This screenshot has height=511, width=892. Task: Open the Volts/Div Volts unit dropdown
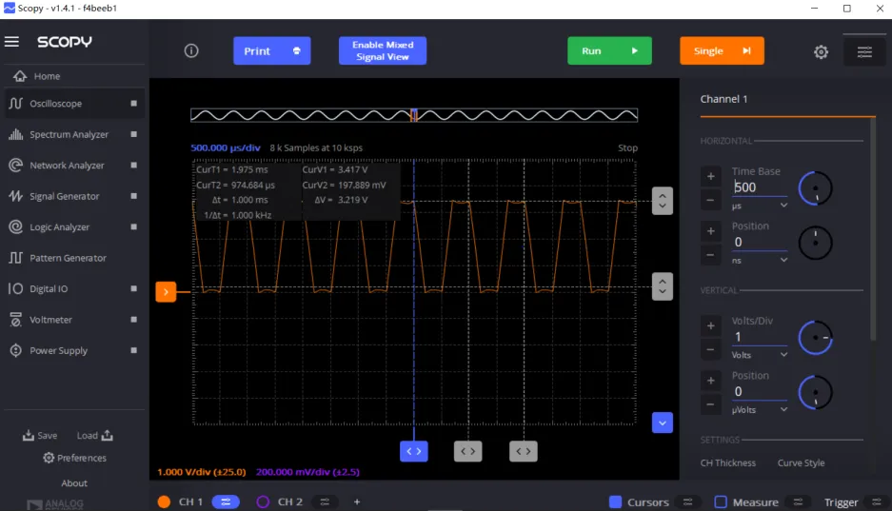pos(760,355)
